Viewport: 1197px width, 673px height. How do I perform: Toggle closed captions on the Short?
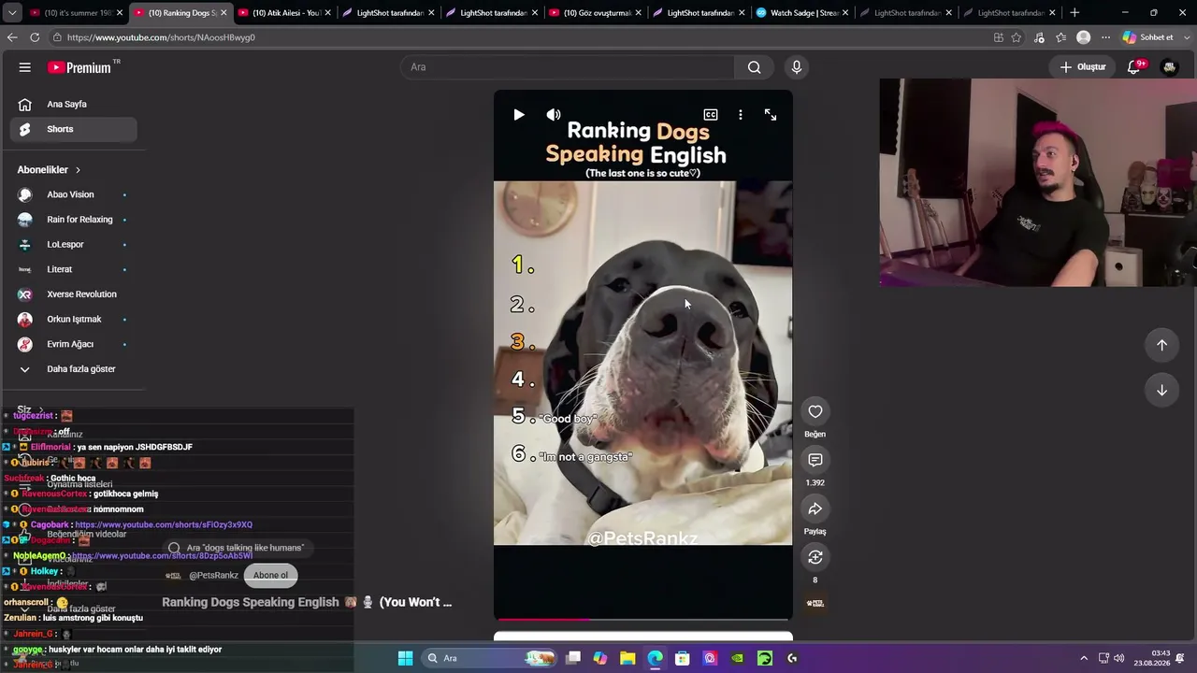coord(711,115)
